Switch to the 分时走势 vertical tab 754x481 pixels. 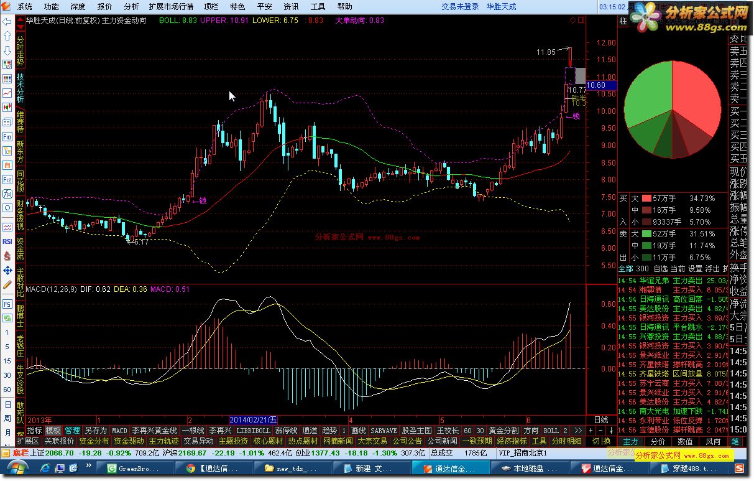pyautogui.click(x=20, y=50)
